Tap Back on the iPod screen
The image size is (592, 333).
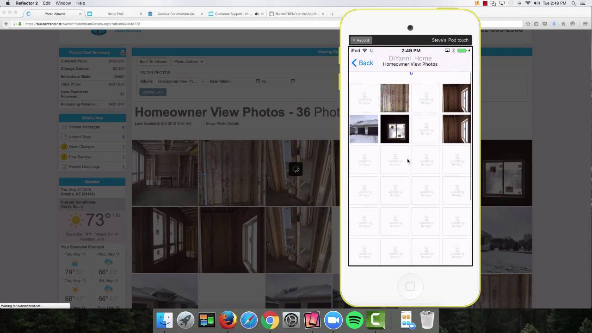click(363, 63)
